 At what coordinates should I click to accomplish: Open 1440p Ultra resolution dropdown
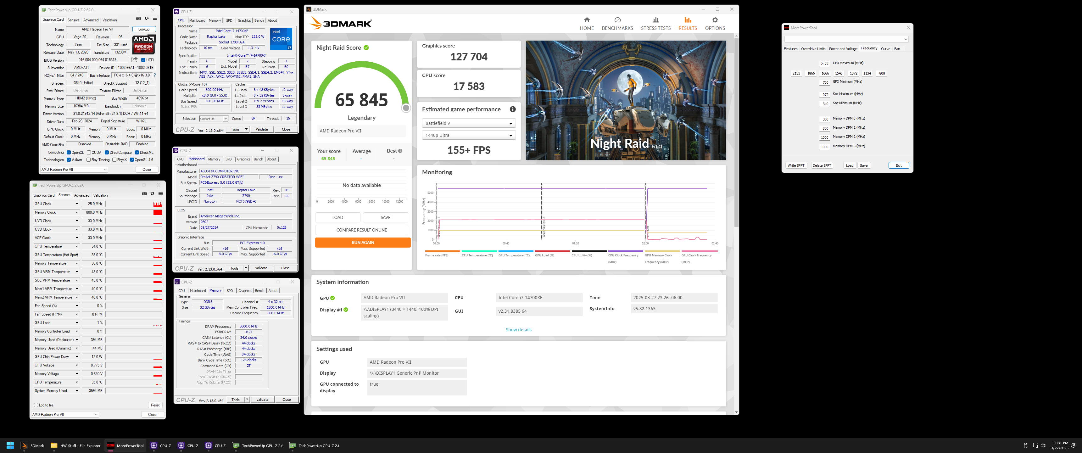(x=469, y=135)
